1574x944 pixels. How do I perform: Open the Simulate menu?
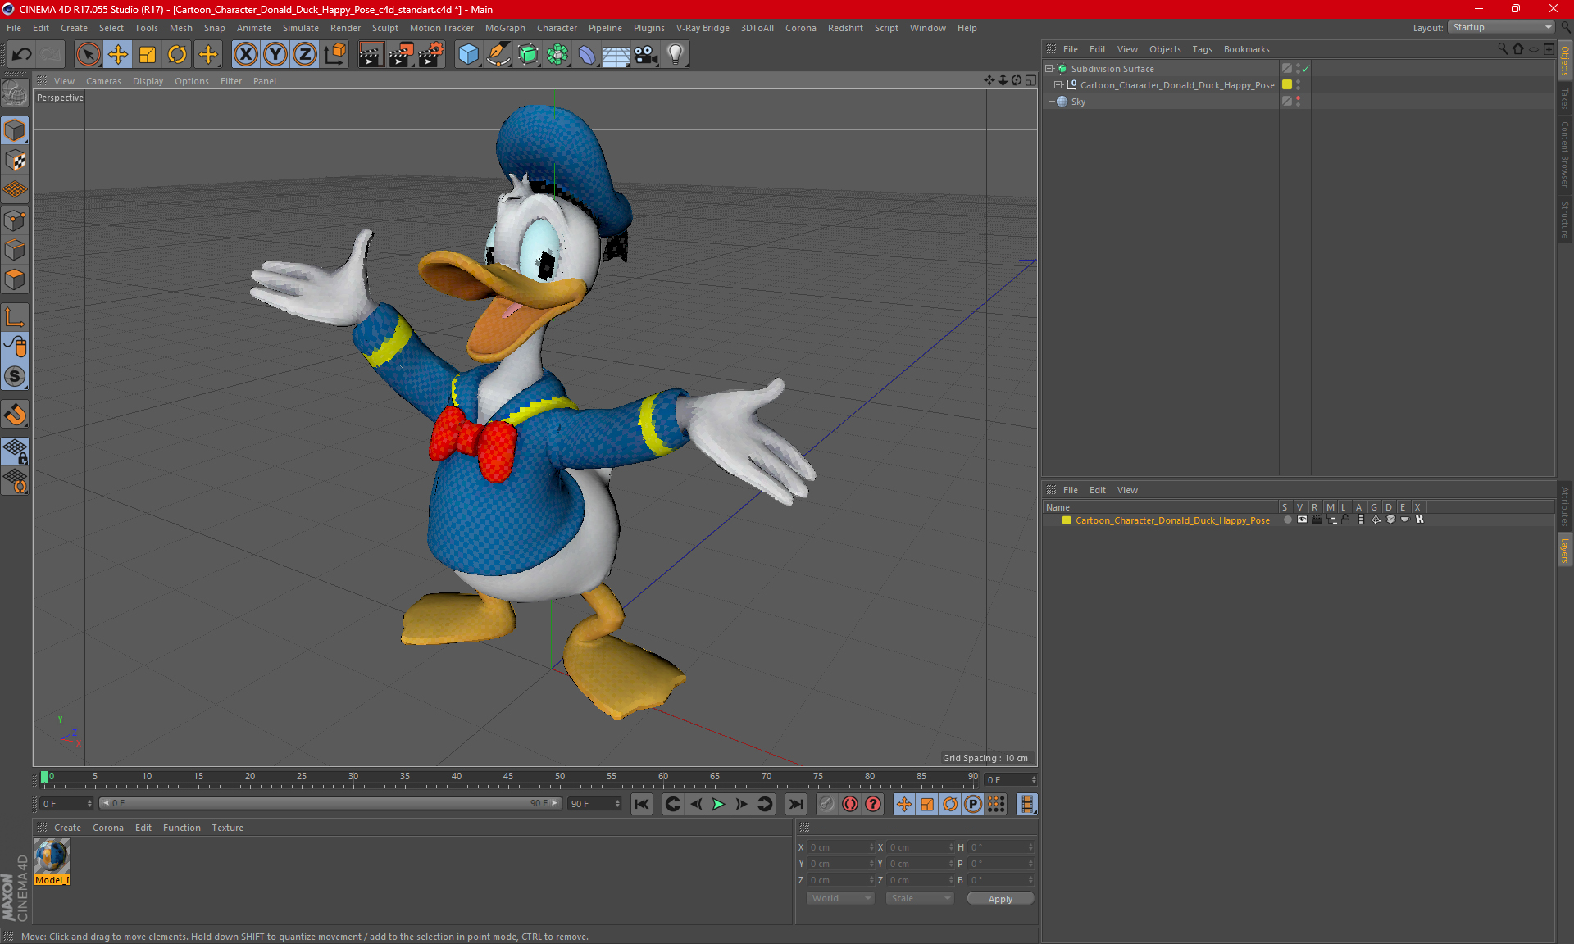point(300,28)
